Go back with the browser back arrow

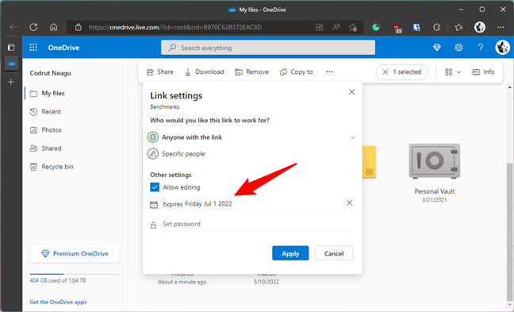(13, 27)
